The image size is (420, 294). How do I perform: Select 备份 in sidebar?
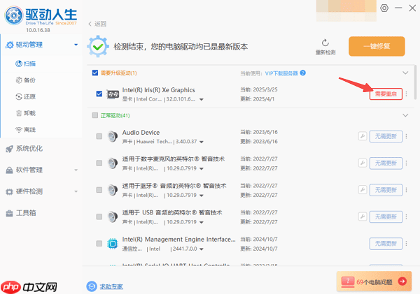click(26, 80)
